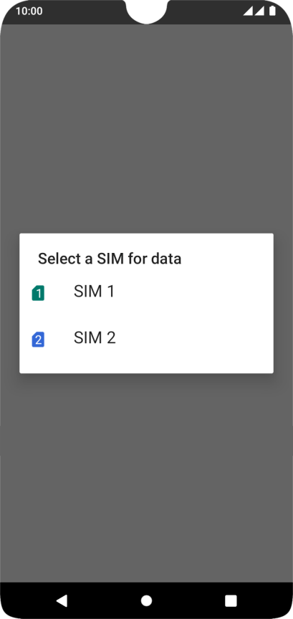Tap the green SIM 1 card icon
Viewport: 293px width, 619px height.
[38, 293]
